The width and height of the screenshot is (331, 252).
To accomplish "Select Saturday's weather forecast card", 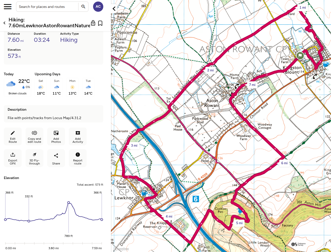I will 41,87.
